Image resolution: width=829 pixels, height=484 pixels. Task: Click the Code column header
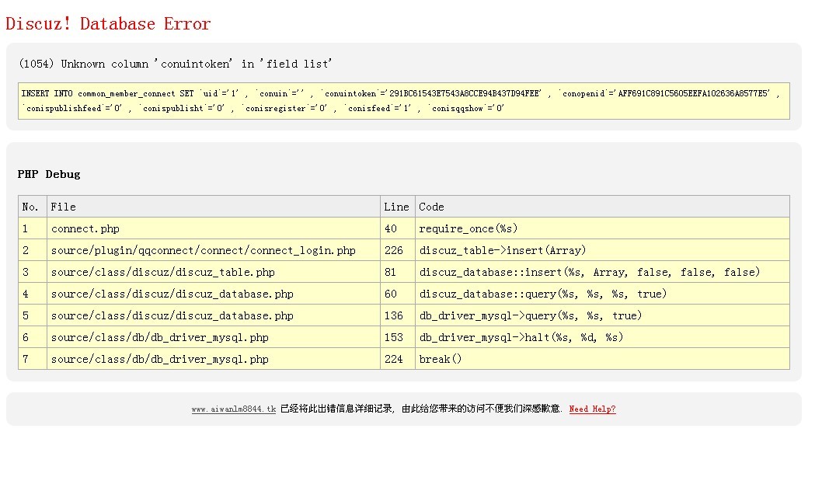(602, 207)
